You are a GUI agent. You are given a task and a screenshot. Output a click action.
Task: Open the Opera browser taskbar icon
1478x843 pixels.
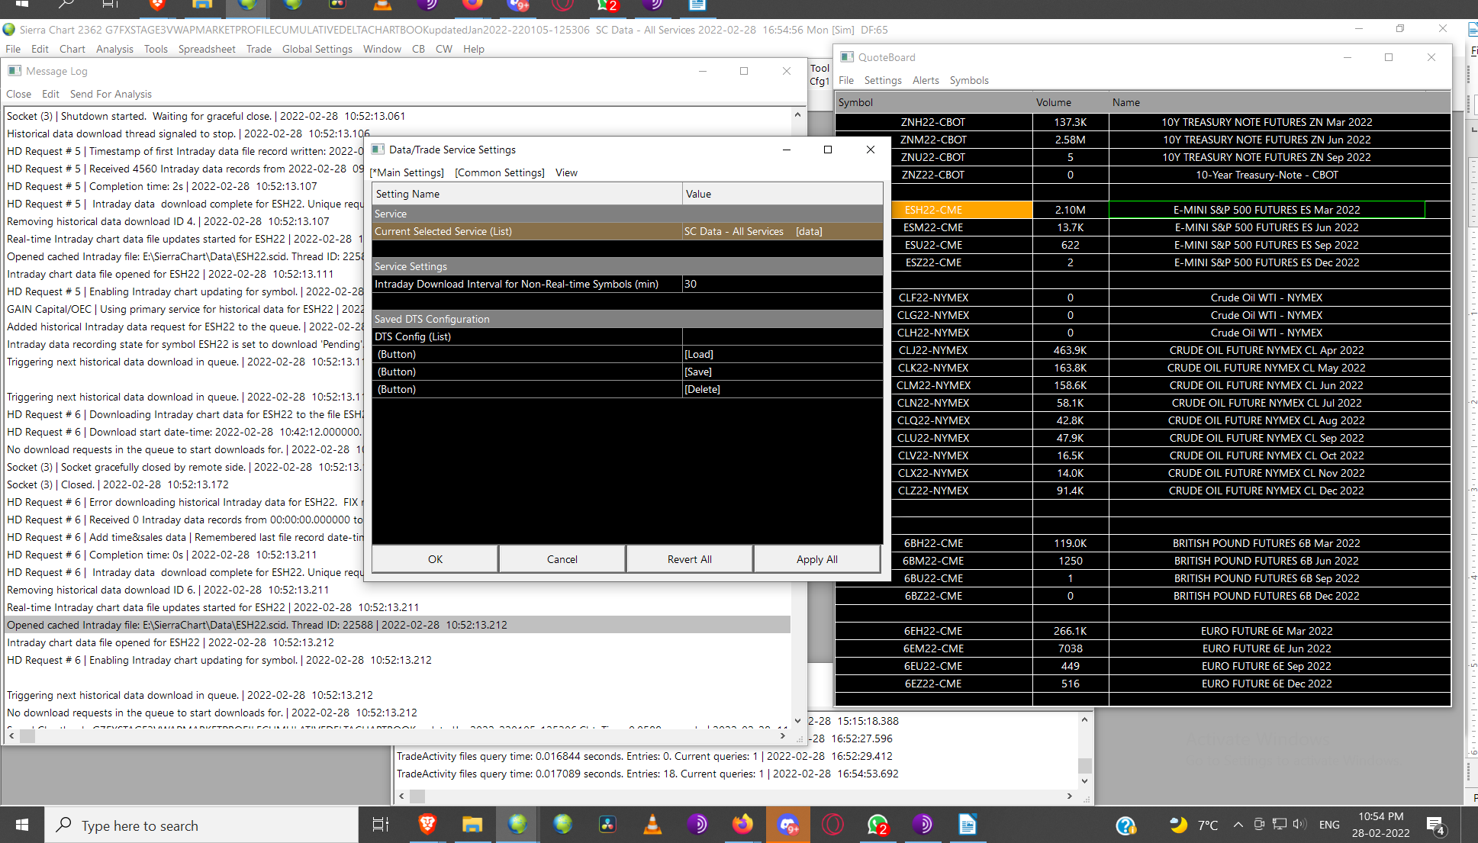832,825
